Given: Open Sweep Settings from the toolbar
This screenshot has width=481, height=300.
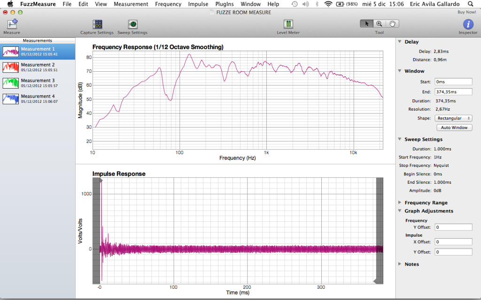Looking at the screenshot, I should 132,24.
